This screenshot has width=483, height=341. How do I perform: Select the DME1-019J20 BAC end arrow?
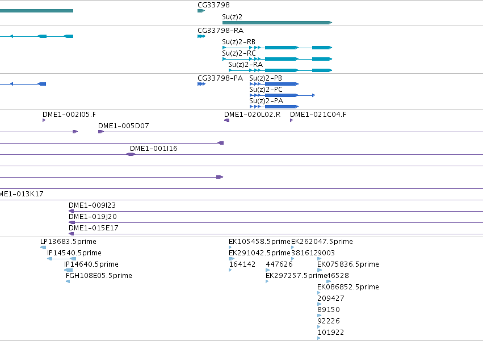point(72,222)
